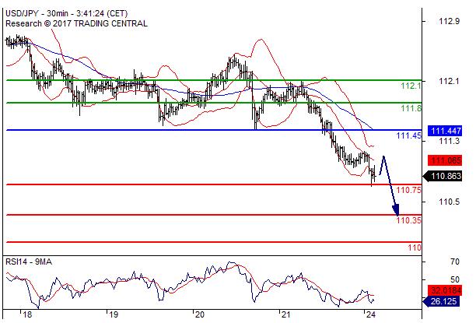Viewport: 476px width, 323px height.
Task: Select the Research © 2017 TRADING CENTRAL text
Action: point(76,23)
